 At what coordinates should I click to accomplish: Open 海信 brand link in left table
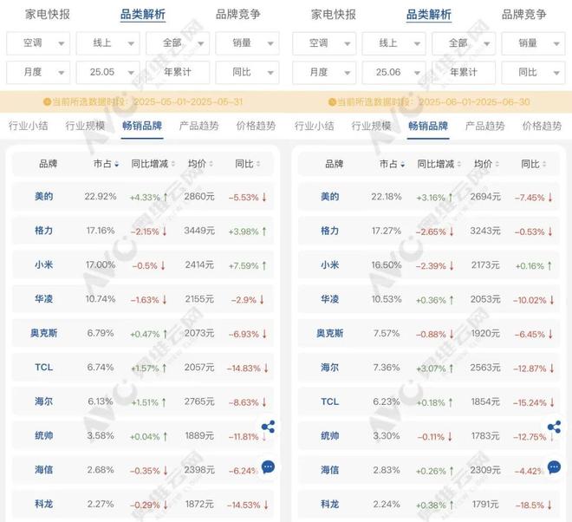[x=44, y=470]
